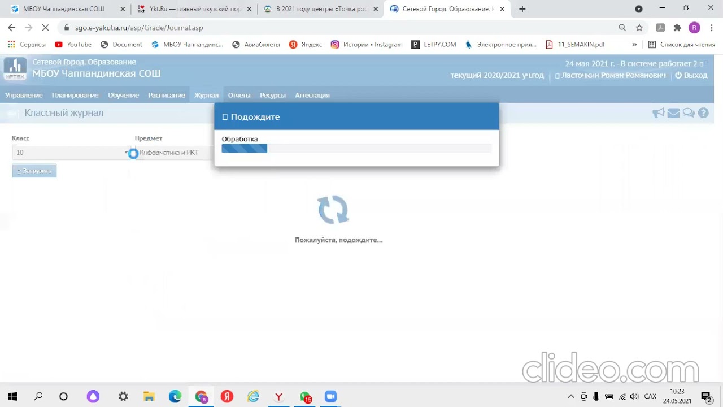
Task: Open Chrome three-dot menu
Action: (x=712, y=27)
